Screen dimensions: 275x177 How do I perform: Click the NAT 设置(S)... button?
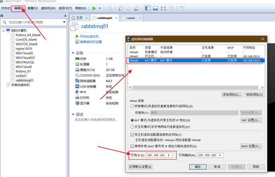point(251,120)
